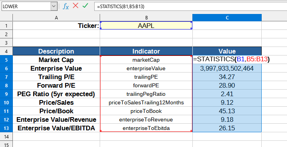Image resolution: width=287 pixels, height=147 pixels.
Task: Click the trailingPegRatio indicator cell
Action: 146,94
